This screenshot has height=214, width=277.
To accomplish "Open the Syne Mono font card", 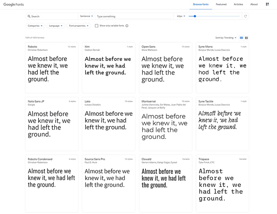I will point(222,68).
